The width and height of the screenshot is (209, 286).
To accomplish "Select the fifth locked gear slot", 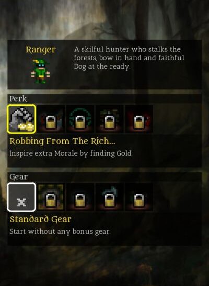I will point(139,197).
